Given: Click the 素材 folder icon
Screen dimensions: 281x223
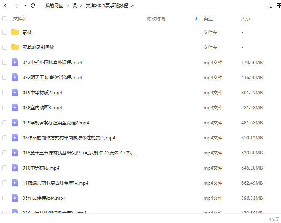Looking at the screenshot, I should tap(15, 32).
